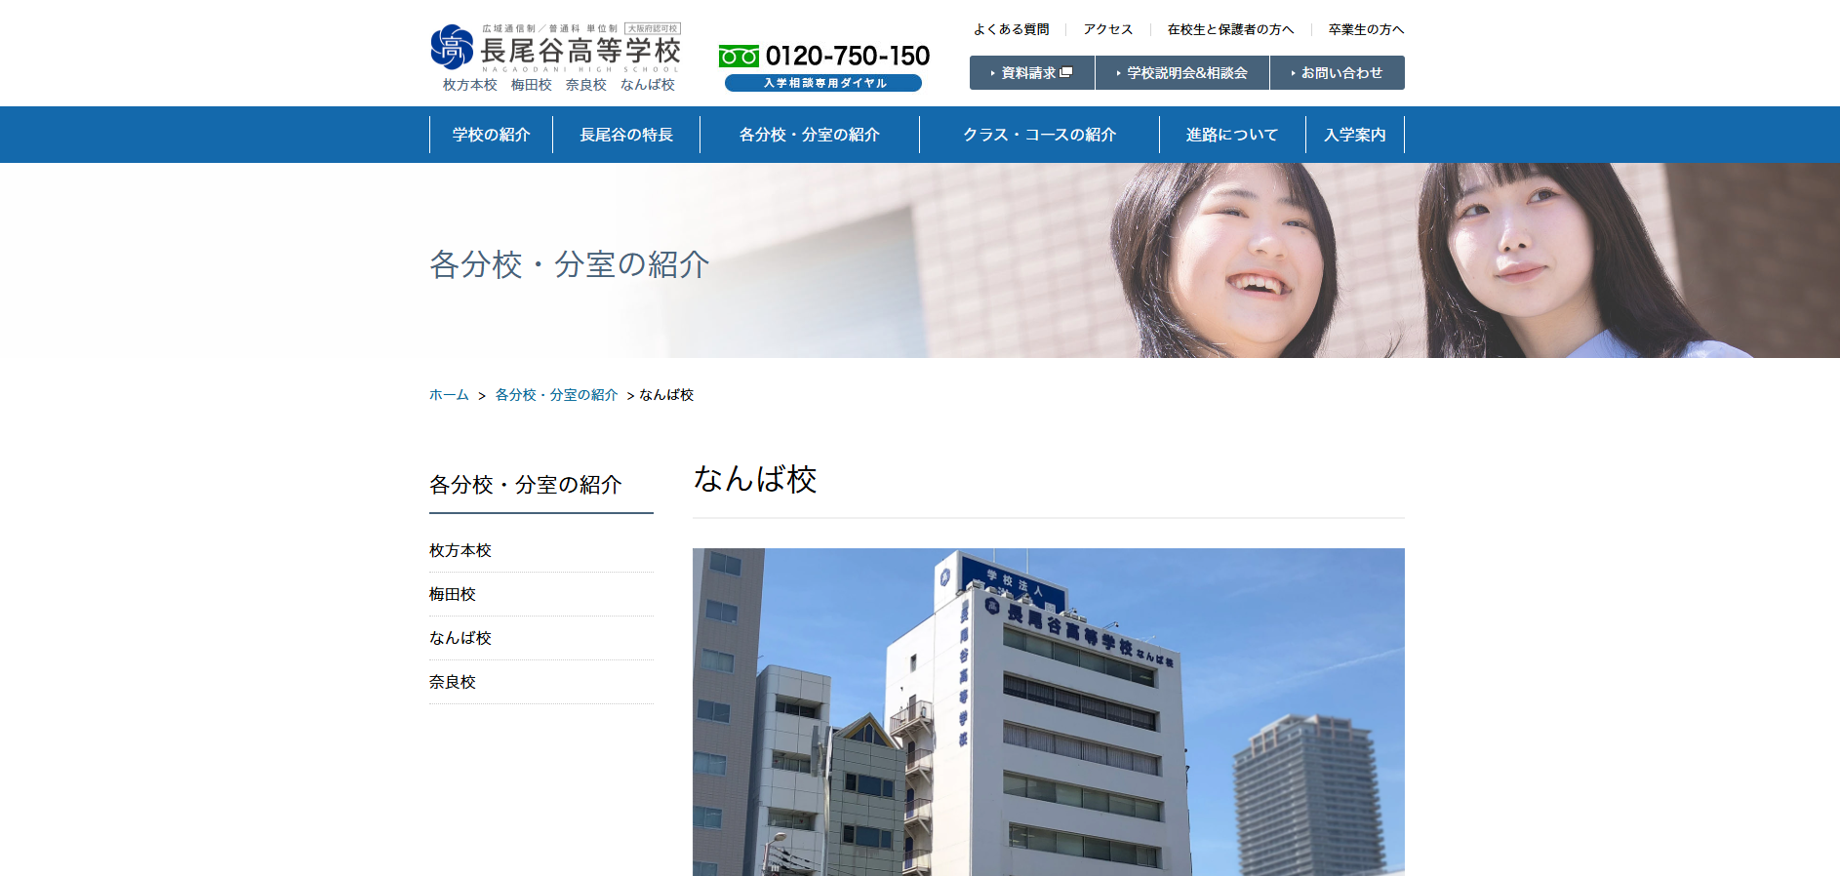This screenshot has height=876, width=1840.
Task: Click the なんば校 building photo
Action: (1048, 712)
